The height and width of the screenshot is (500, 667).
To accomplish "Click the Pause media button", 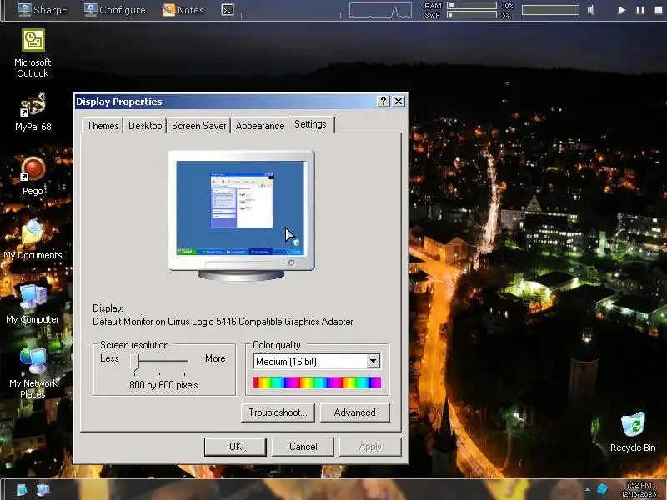I will click(640, 10).
